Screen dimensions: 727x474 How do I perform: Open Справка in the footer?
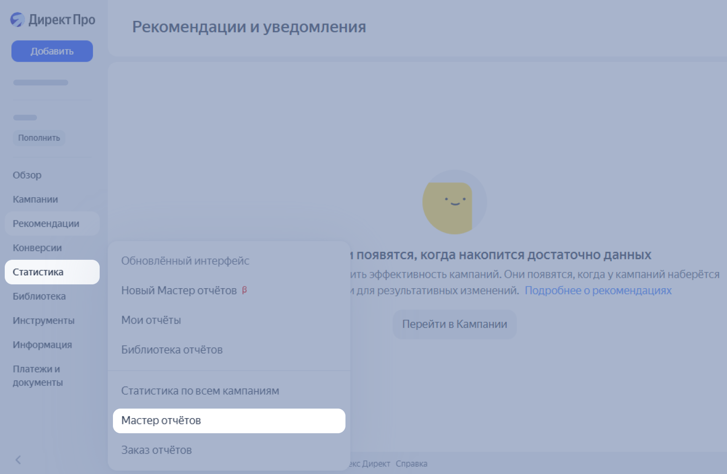tap(411, 463)
